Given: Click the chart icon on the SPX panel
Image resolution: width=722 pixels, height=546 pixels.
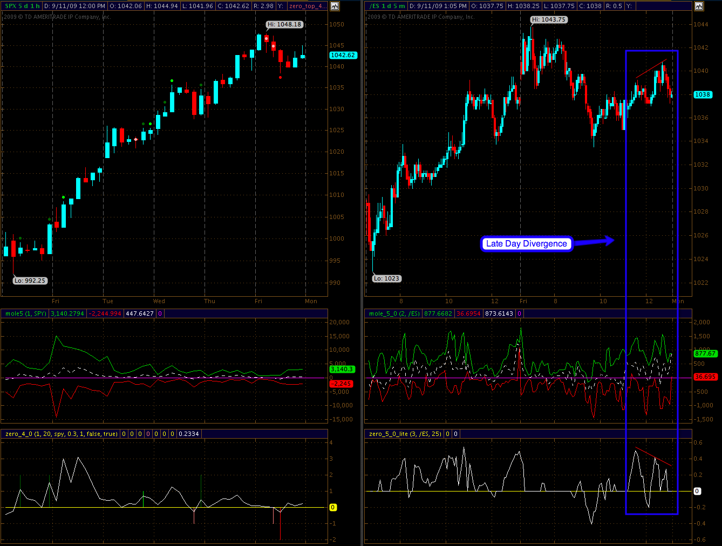Looking at the screenshot, I should click(x=335, y=6).
